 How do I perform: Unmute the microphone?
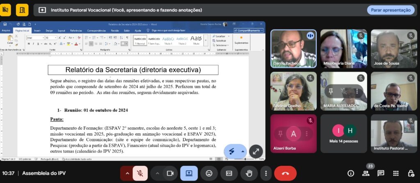tap(140, 173)
